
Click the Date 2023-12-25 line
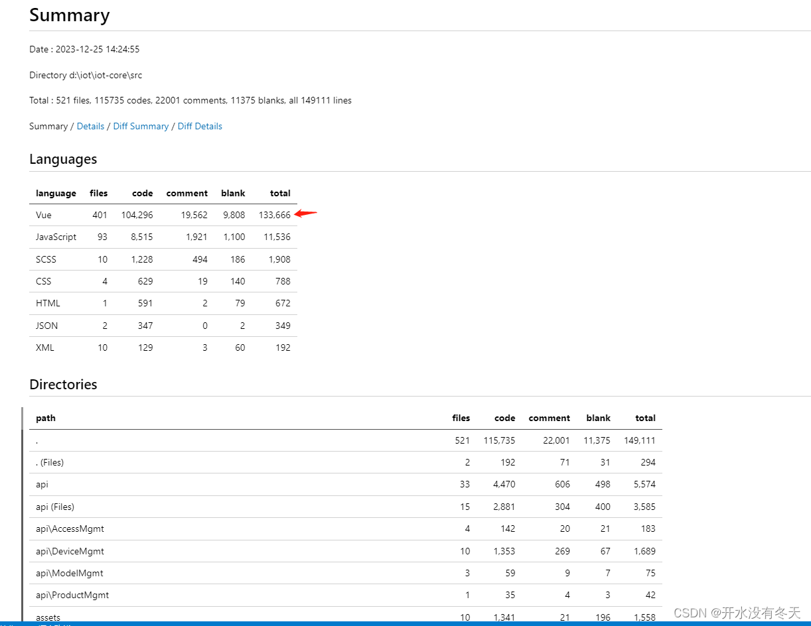[84, 50]
